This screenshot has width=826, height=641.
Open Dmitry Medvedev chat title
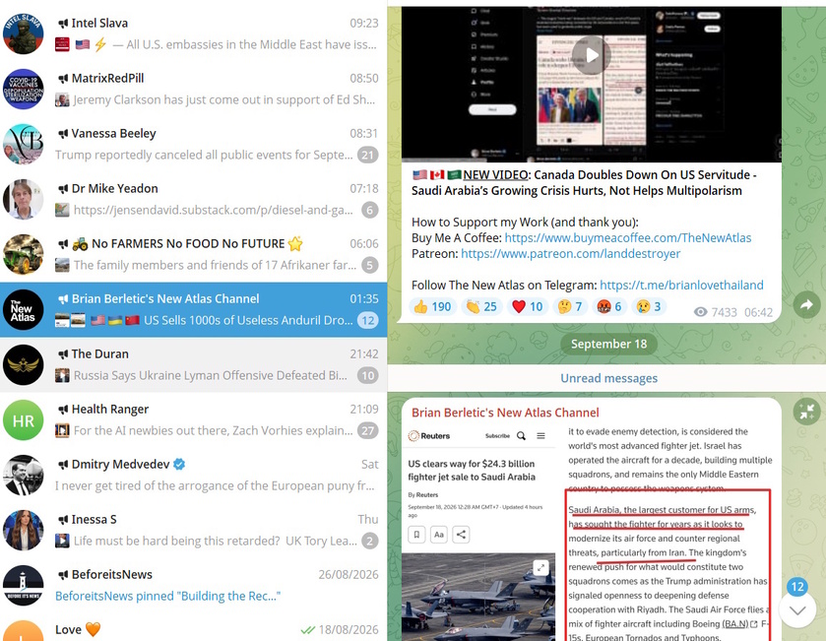coord(121,464)
